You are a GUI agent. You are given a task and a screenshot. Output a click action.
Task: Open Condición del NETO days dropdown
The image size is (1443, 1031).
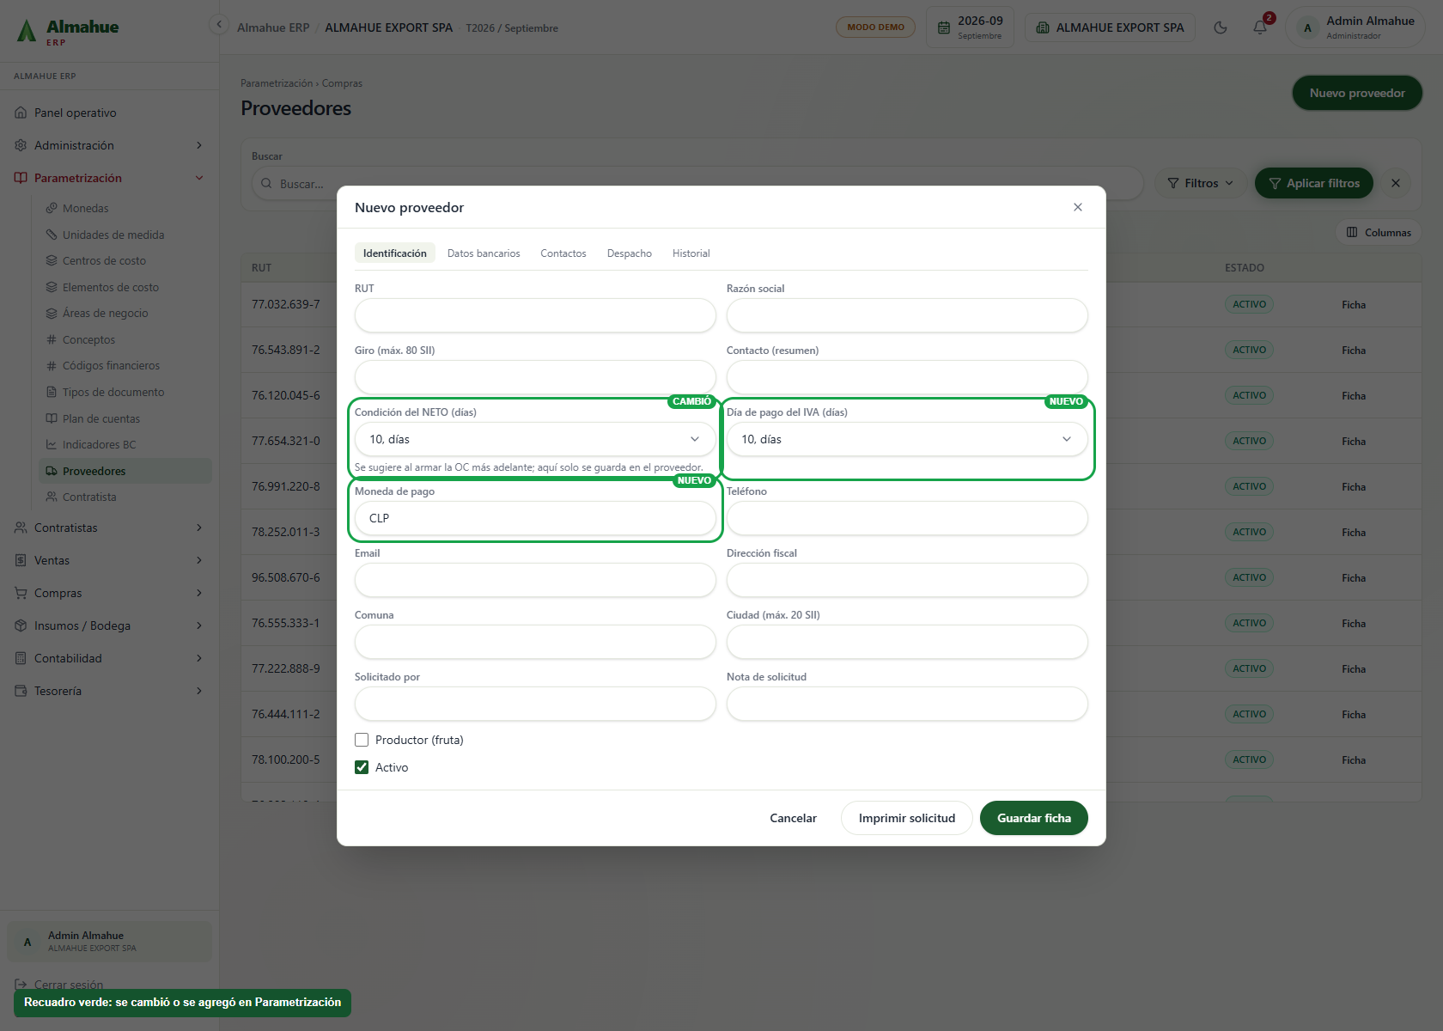tap(535, 439)
